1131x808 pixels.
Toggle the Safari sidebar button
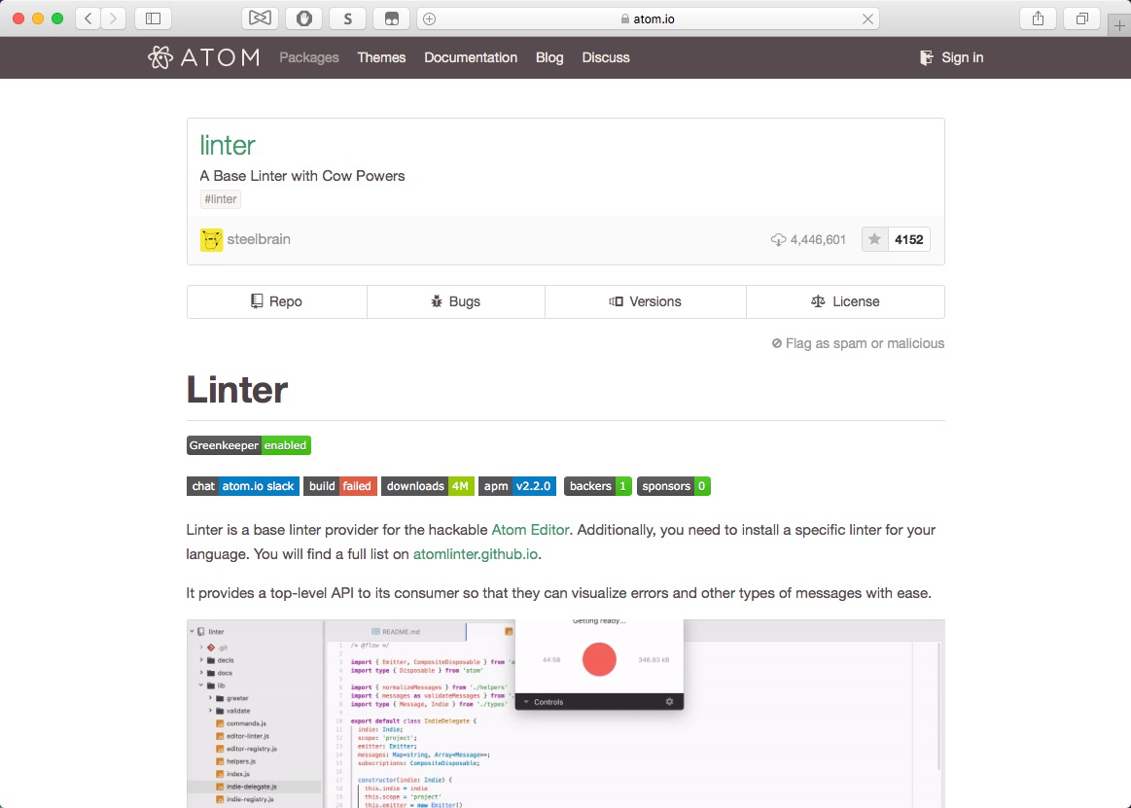(153, 18)
